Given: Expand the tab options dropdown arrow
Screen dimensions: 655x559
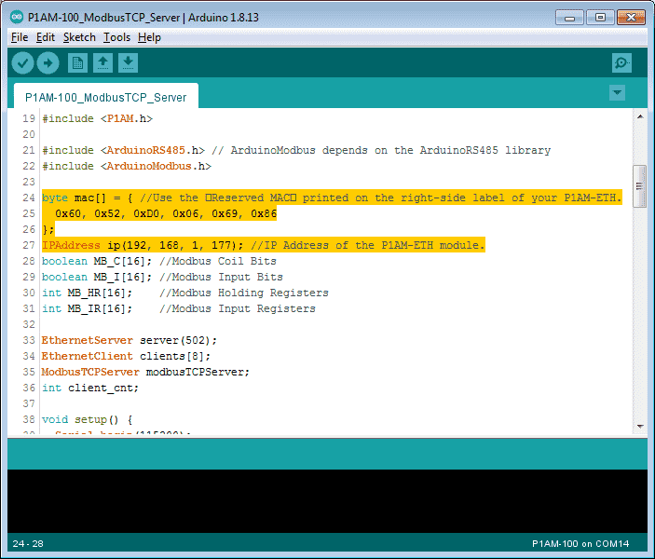Looking at the screenshot, I should [617, 92].
